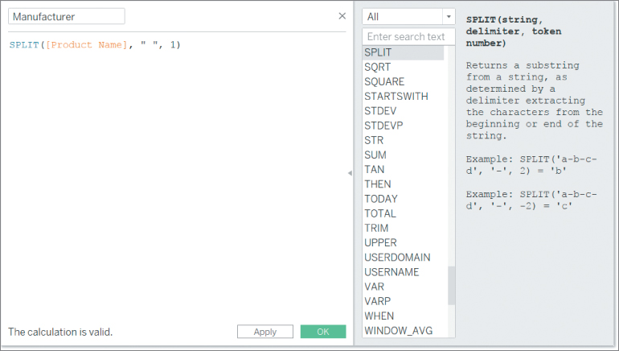This screenshot has width=619, height=351.
Task: Pick TOTAL in the function list
Action: point(403,213)
